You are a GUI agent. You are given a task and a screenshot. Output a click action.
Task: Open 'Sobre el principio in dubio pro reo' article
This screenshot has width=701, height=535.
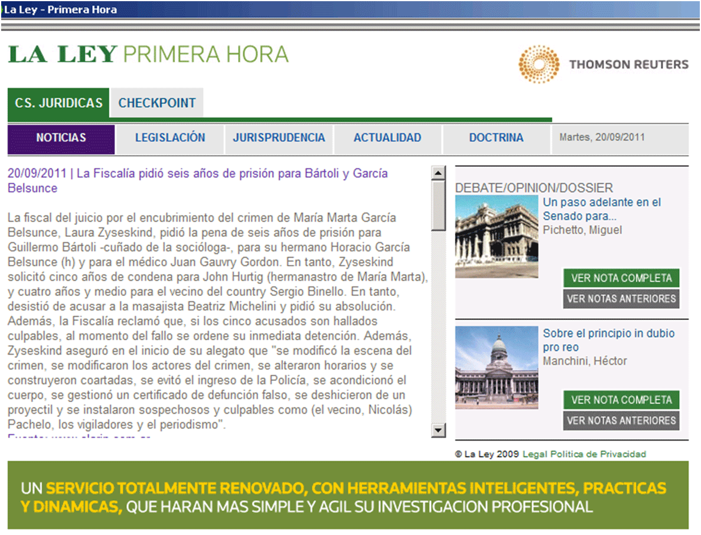coord(609,340)
